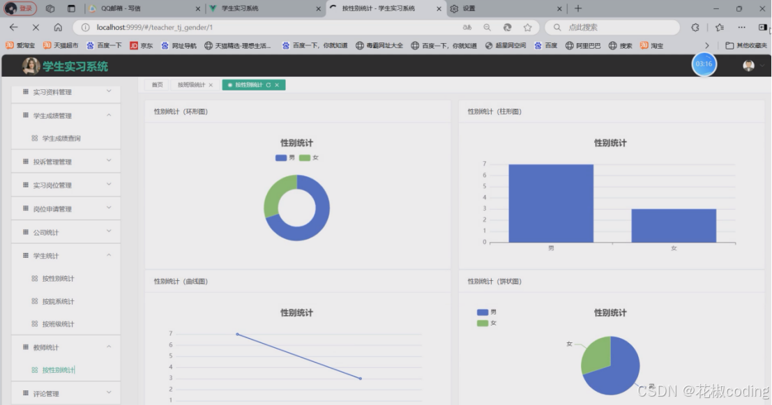The height and width of the screenshot is (405, 772).
Task: Close the QQ邮箱 browser tab
Action: pos(198,8)
